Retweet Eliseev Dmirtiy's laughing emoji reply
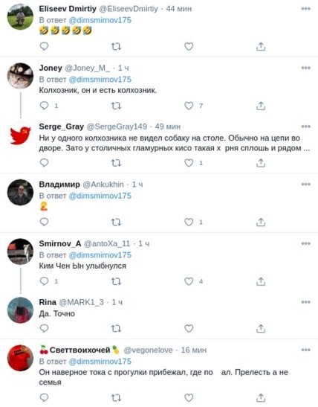318x407 pixels. pyautogui.click(x=116, y=47)
